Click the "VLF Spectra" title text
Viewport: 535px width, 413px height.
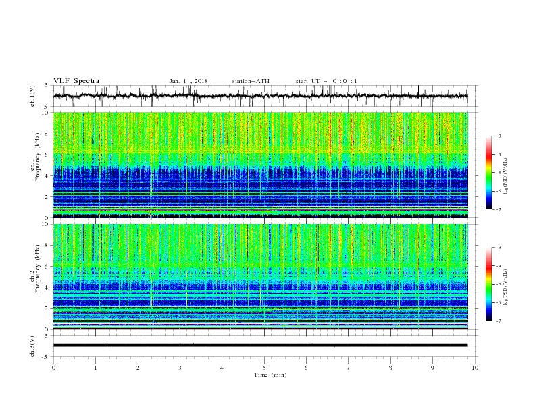pos(76,81)
